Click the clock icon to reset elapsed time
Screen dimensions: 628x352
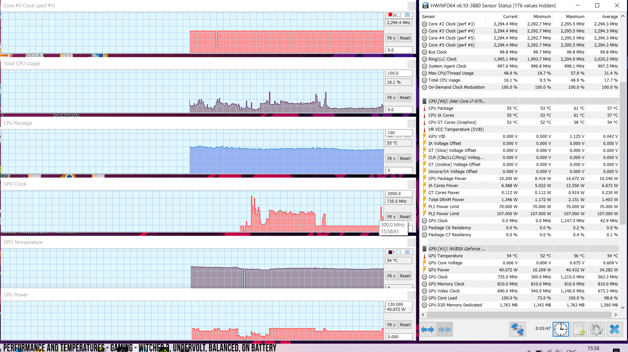[561, 330]
